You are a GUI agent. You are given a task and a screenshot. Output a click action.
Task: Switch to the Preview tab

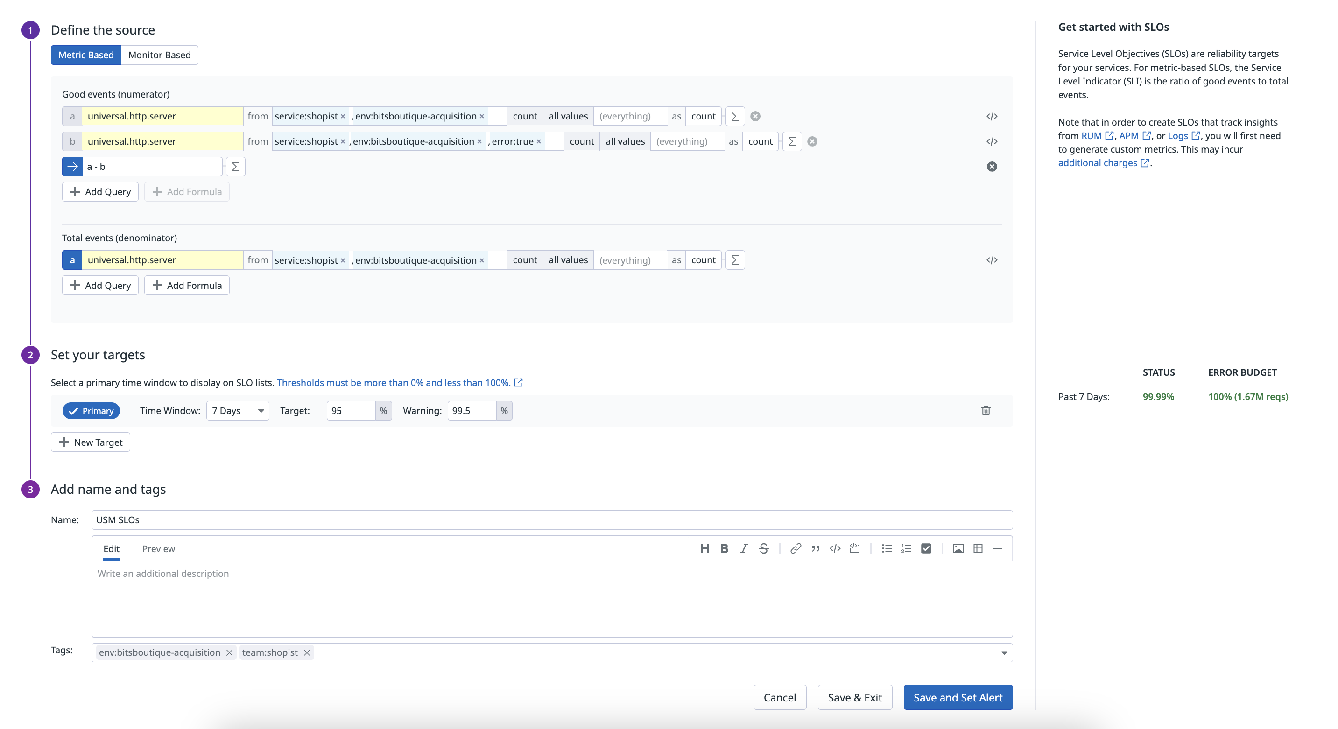[x=158, y=549]
